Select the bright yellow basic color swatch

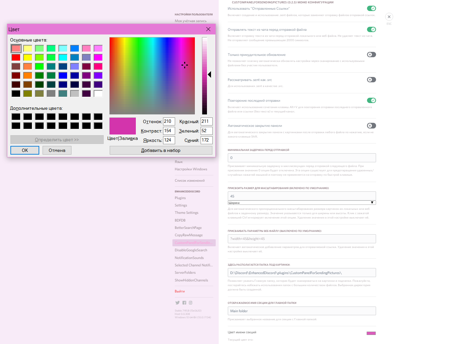(28, 58)
